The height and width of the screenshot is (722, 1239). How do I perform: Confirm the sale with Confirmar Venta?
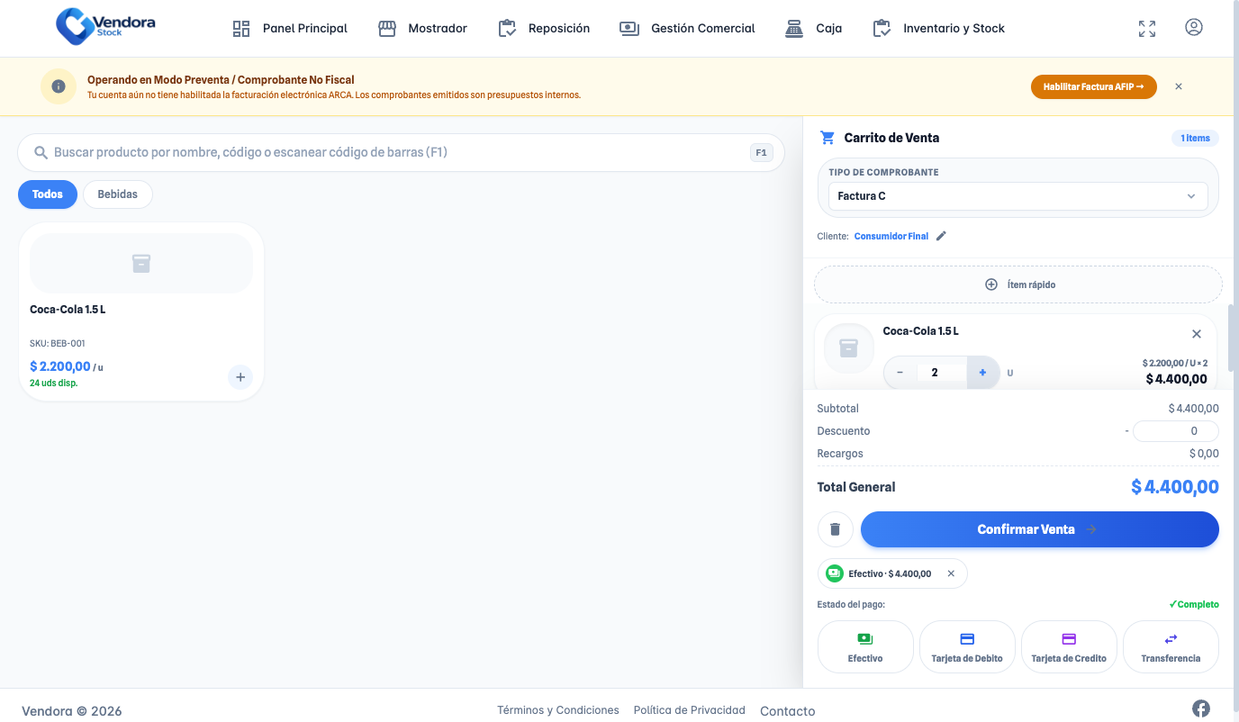point(1040,529)
